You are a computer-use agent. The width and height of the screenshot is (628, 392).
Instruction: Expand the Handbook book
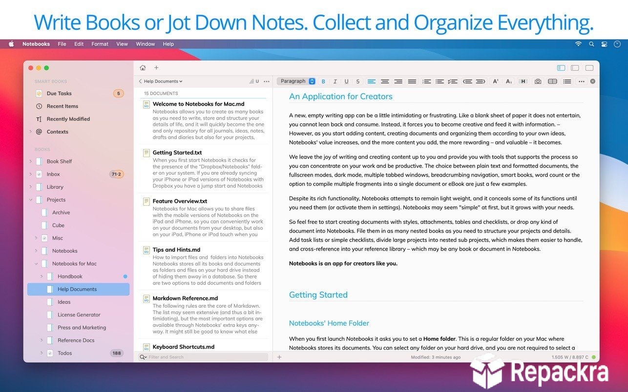pos(42,276)
